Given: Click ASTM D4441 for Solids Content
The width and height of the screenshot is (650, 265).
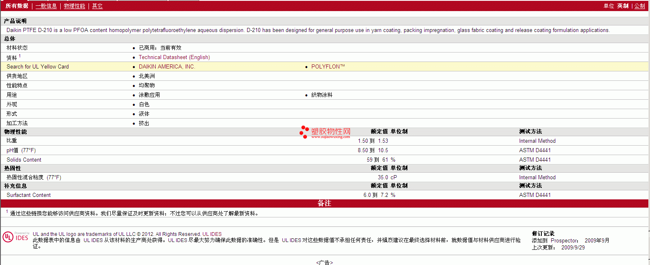Looking at the screenshot, I should coord(535,160).
